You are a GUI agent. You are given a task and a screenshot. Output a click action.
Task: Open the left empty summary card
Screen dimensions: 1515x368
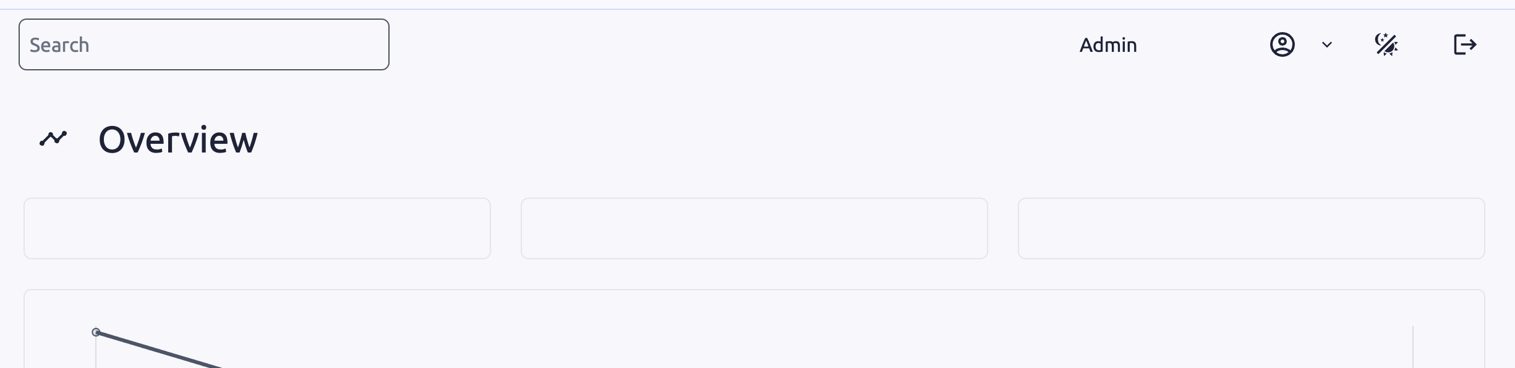pyautogui.click(x=257, y=228)
